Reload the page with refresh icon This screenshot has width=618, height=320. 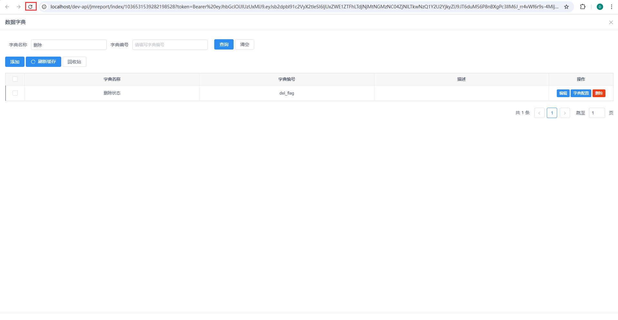[x=31, y=7]
